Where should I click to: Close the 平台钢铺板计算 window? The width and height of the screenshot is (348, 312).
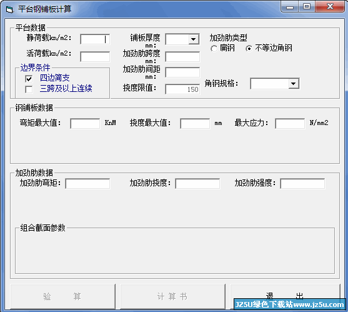tap(330, 7)
